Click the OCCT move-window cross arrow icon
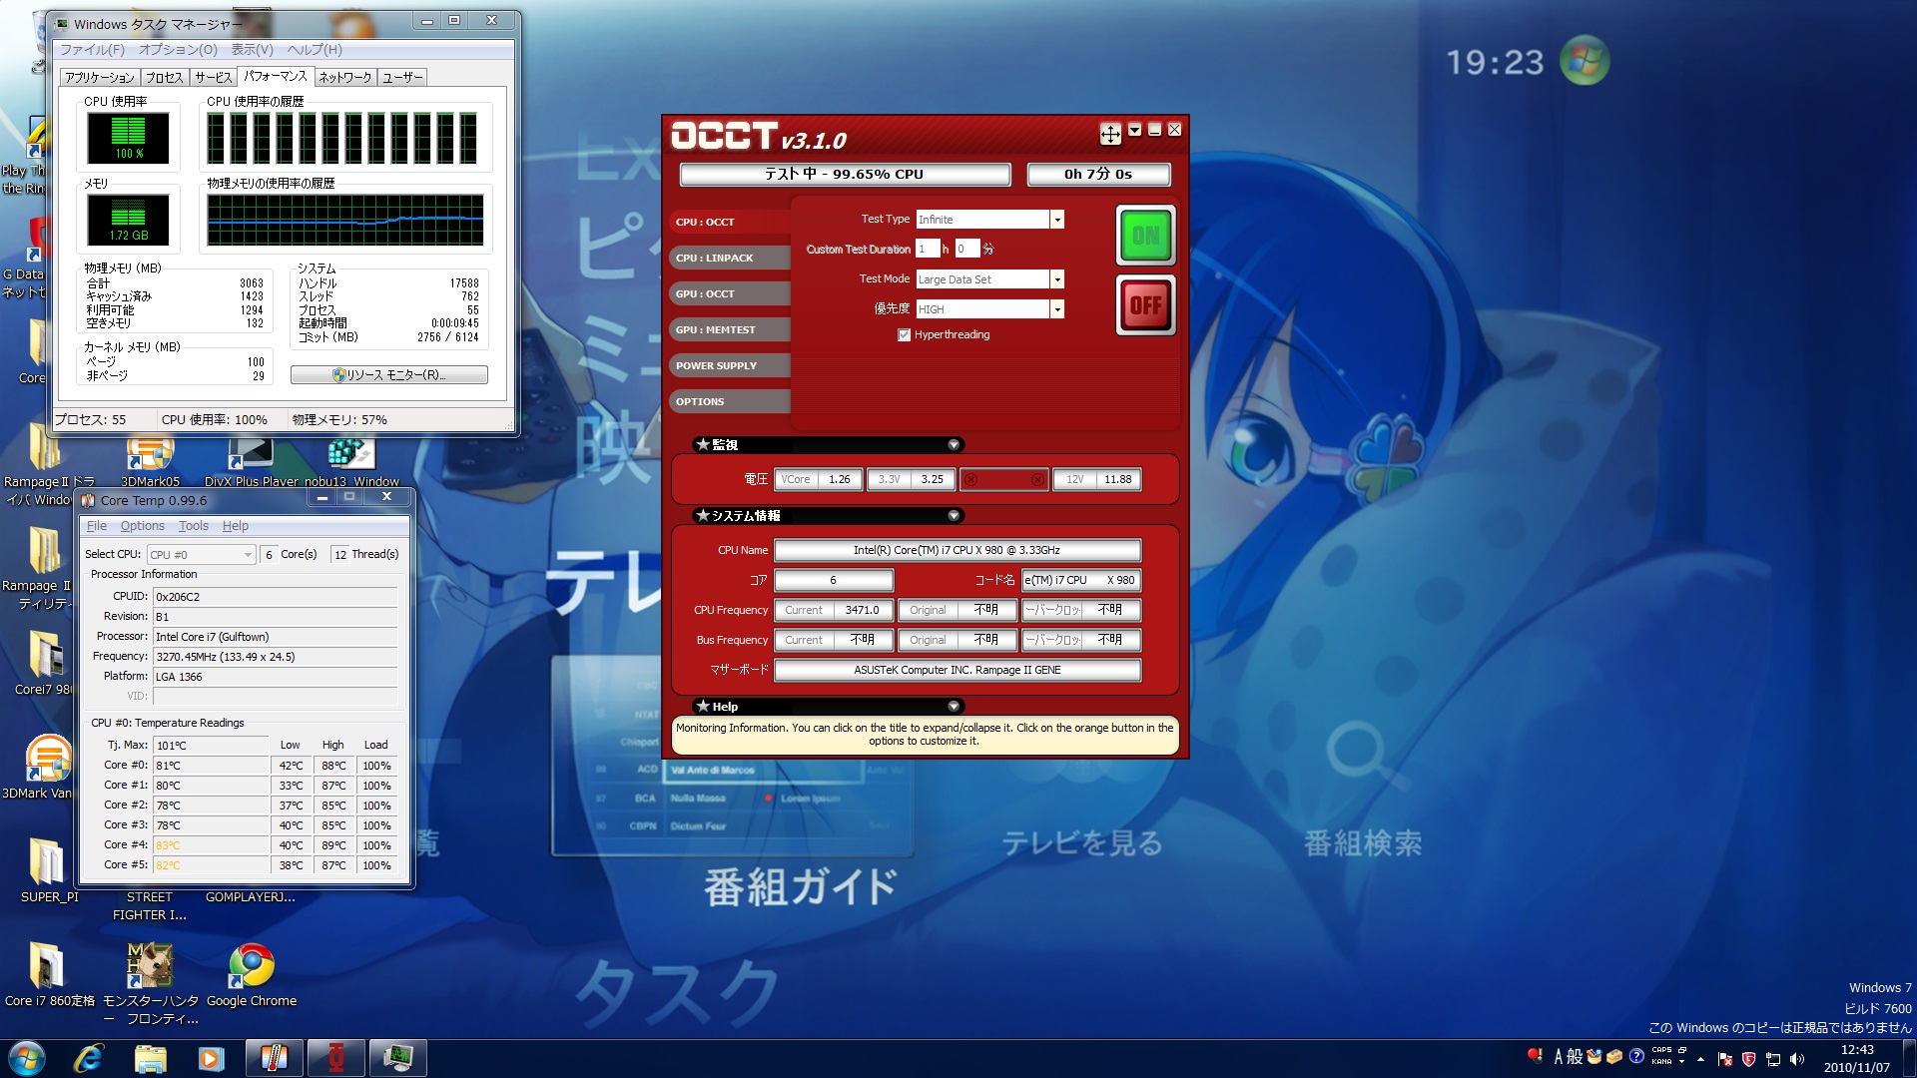 (x=1110, y=133)
